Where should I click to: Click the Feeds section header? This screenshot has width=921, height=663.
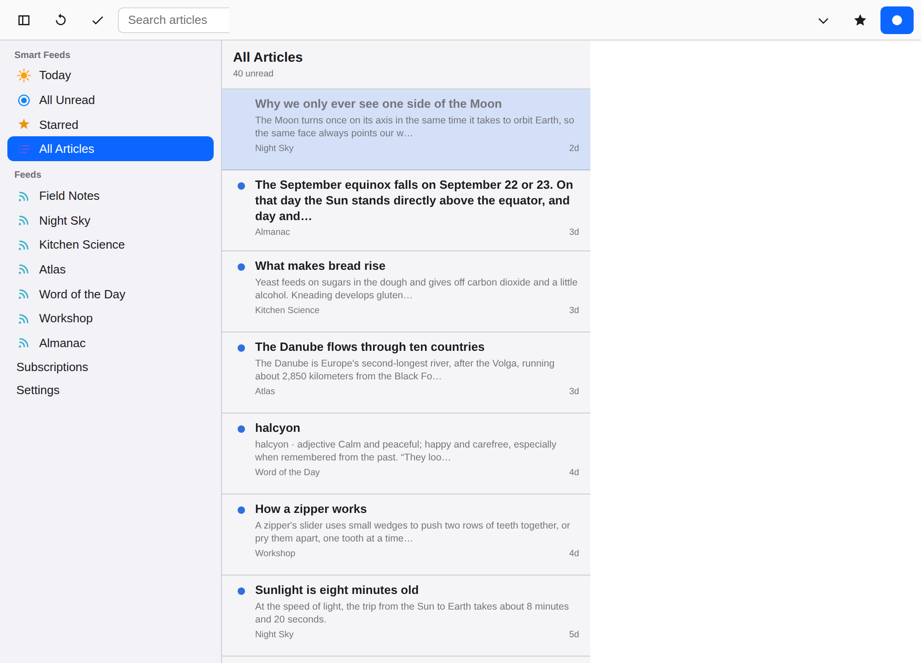pyautogui.click(x=28, y=174)
